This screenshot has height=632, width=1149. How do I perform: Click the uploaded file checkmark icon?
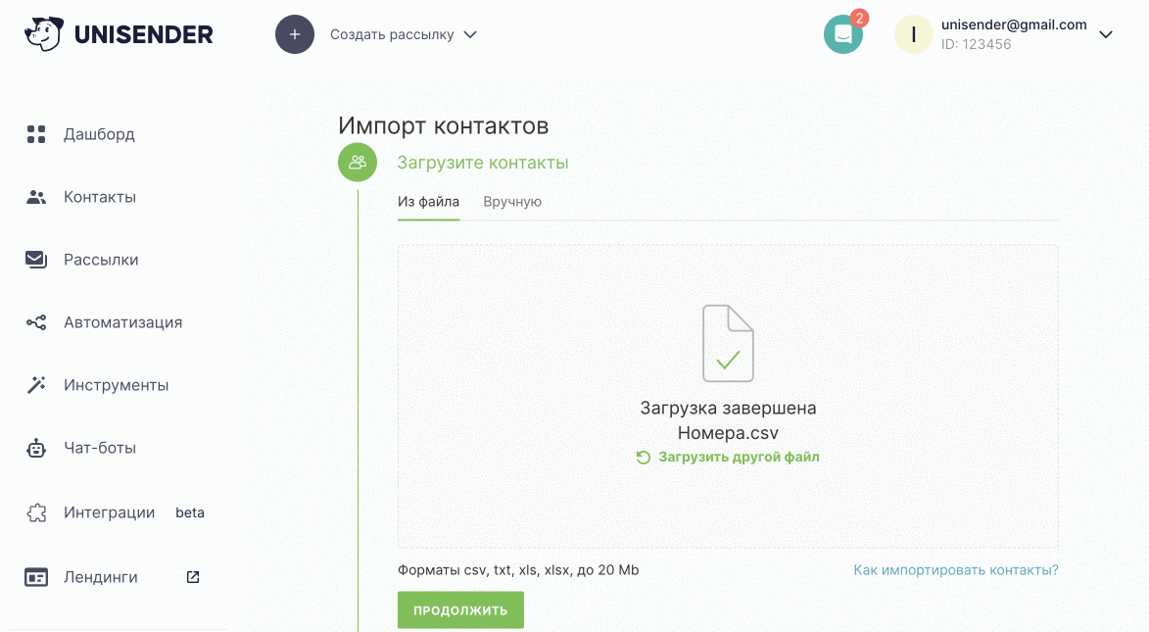(x=728, y=343)
